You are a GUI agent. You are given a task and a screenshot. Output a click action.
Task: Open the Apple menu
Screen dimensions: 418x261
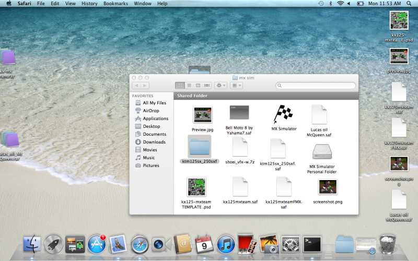point(9,4)
